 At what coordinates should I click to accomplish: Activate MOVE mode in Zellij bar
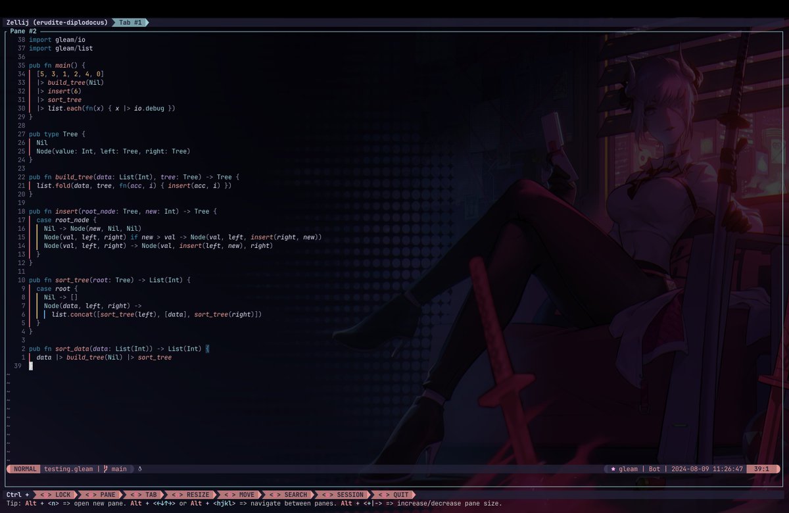(238, 495)
